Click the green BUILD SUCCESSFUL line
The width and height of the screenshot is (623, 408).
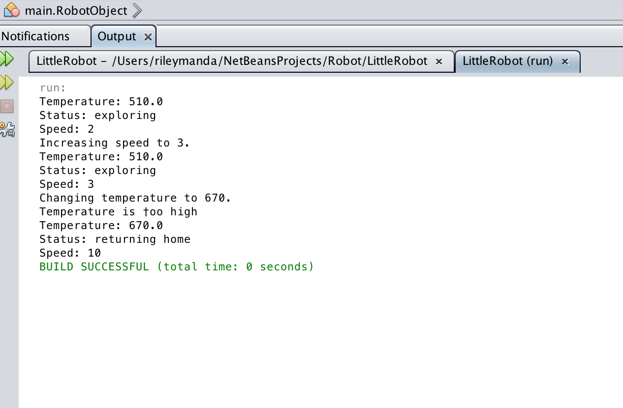click(177, 267)
